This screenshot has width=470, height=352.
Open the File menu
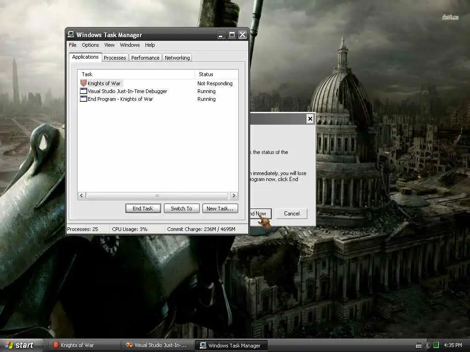73,45
